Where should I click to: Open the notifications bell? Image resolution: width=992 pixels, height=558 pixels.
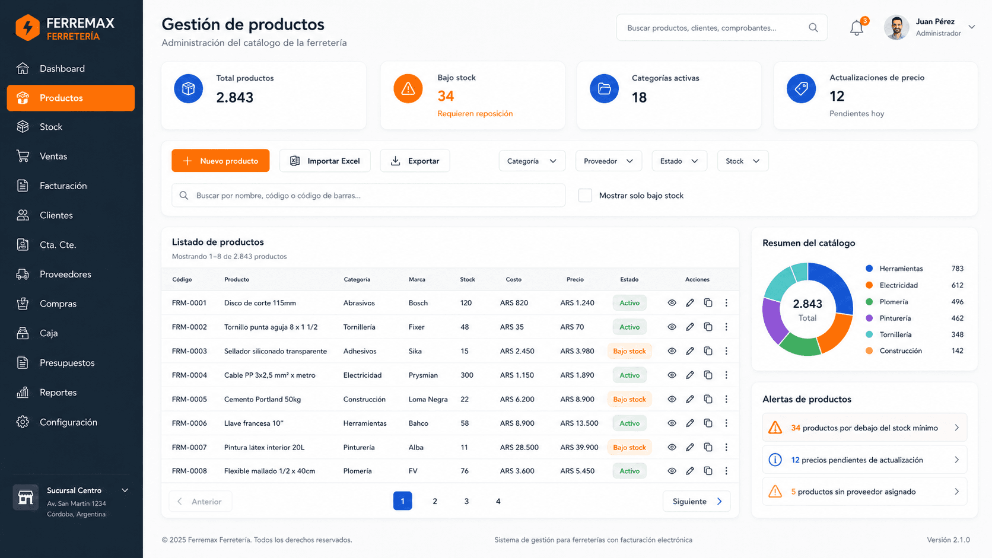coord(856,28)
